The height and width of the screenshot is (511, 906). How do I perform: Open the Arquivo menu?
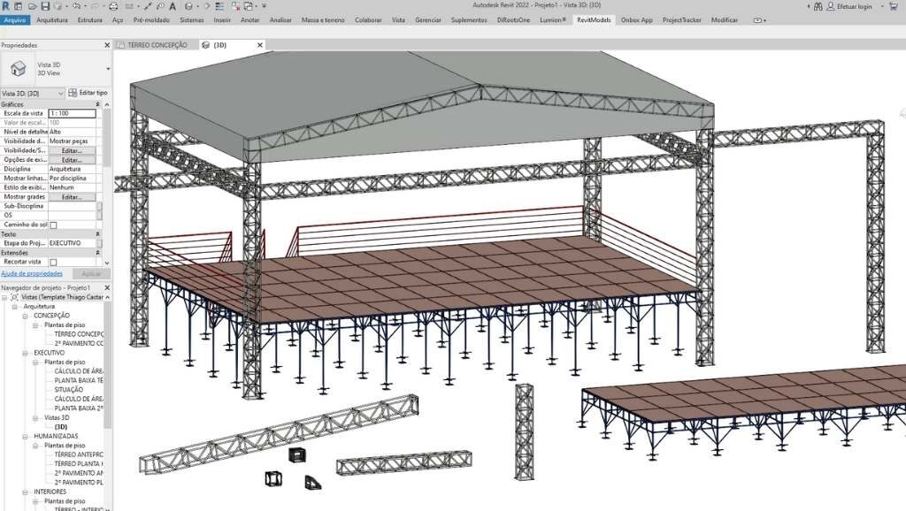tap(14, 19)
